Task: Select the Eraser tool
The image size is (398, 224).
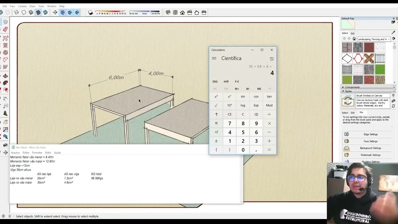Action: tap(5, 29)
